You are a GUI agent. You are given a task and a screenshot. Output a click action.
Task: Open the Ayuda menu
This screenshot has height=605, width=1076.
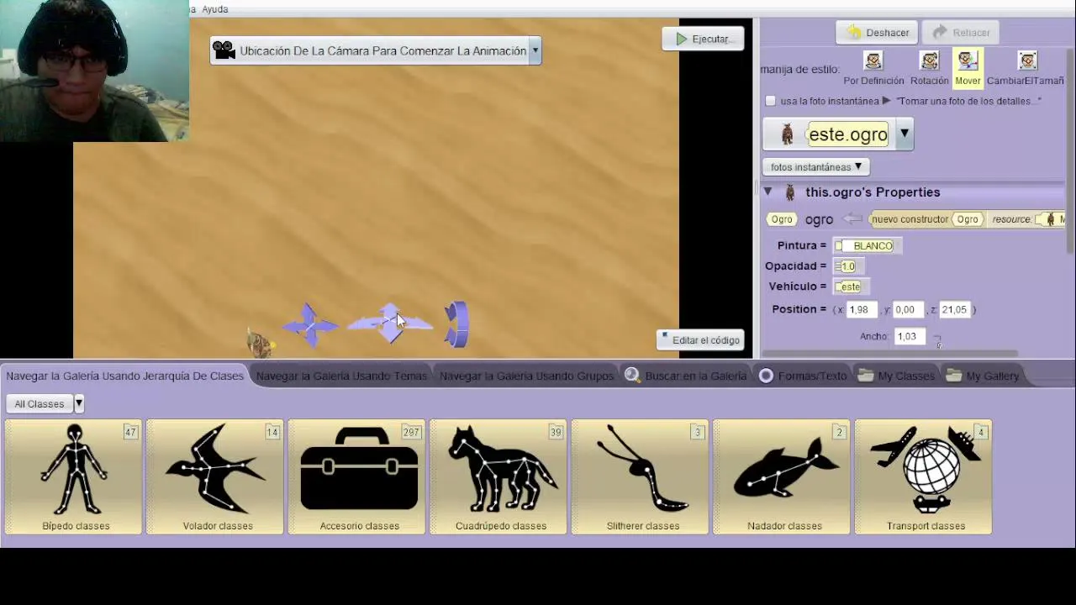[x=214, y=9]
